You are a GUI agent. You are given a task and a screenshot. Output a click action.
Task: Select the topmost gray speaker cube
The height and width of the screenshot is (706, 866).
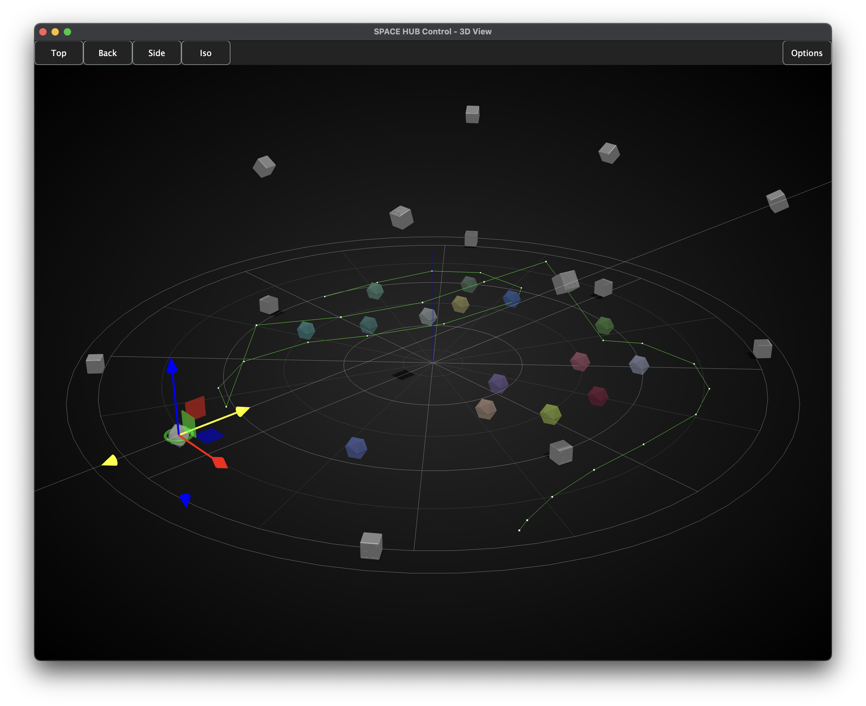pyautogui.click(x=472, y=114)
